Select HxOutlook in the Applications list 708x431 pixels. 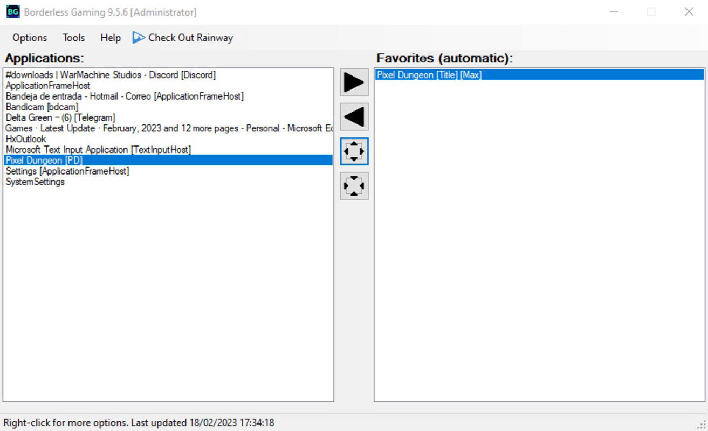[26, 139]
